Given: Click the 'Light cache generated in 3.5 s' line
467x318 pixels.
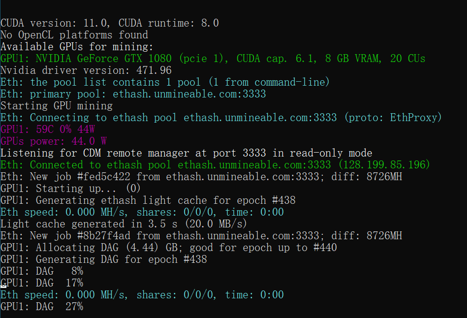Looking at the screenshot, I should pyautogui.click(x=124, y=224).
